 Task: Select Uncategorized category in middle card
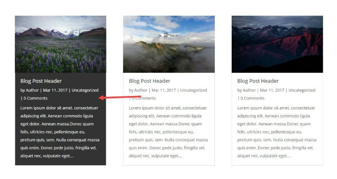click(193, 90)
